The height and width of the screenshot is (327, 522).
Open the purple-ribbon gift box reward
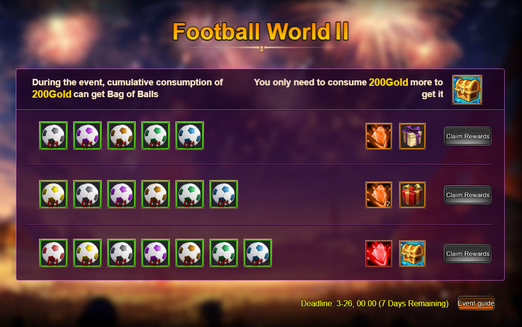412,136
